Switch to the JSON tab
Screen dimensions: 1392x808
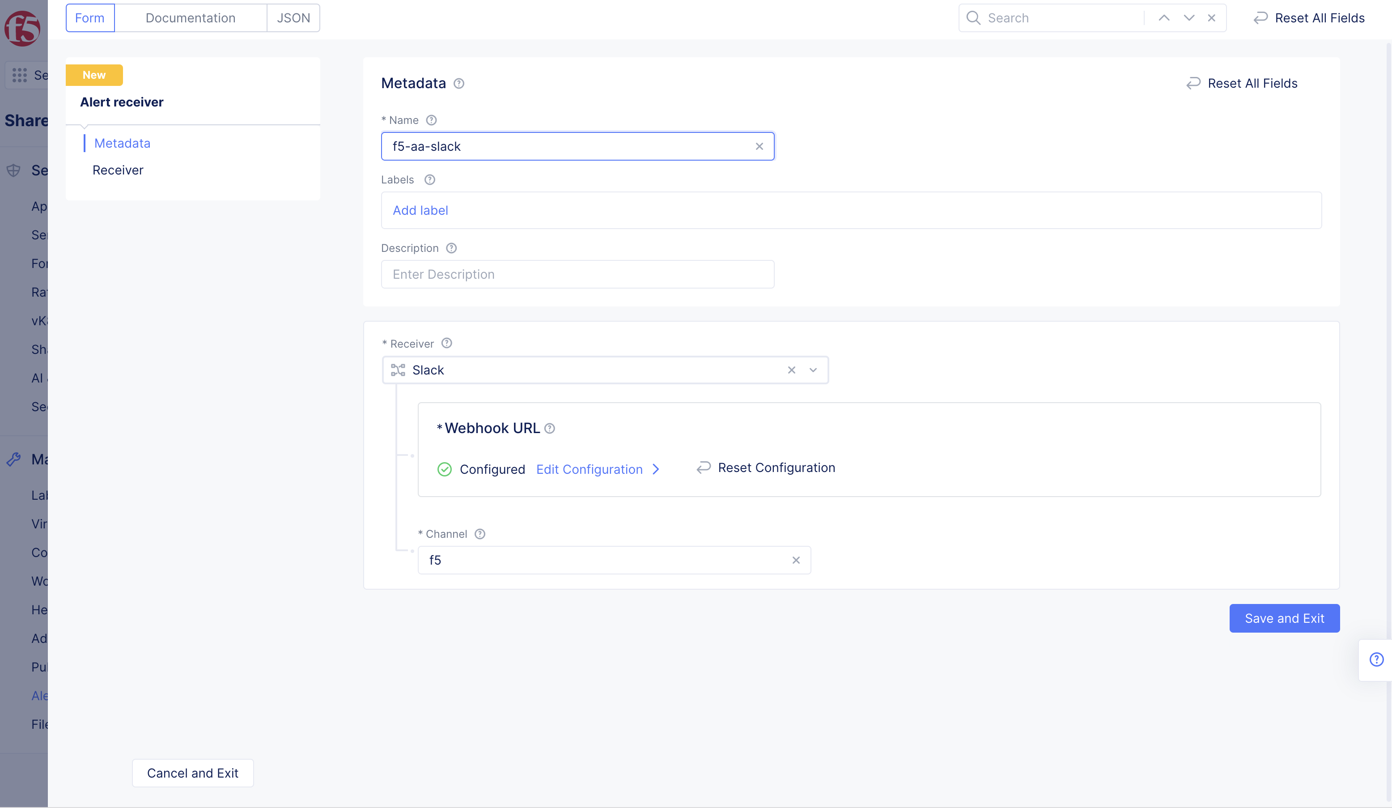pos(293,18)
